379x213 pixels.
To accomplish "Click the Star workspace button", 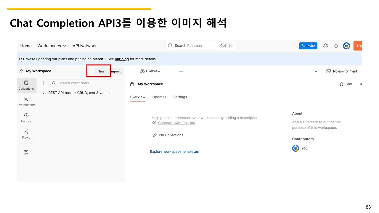I will pyautogui.click(x=346, y=84).
